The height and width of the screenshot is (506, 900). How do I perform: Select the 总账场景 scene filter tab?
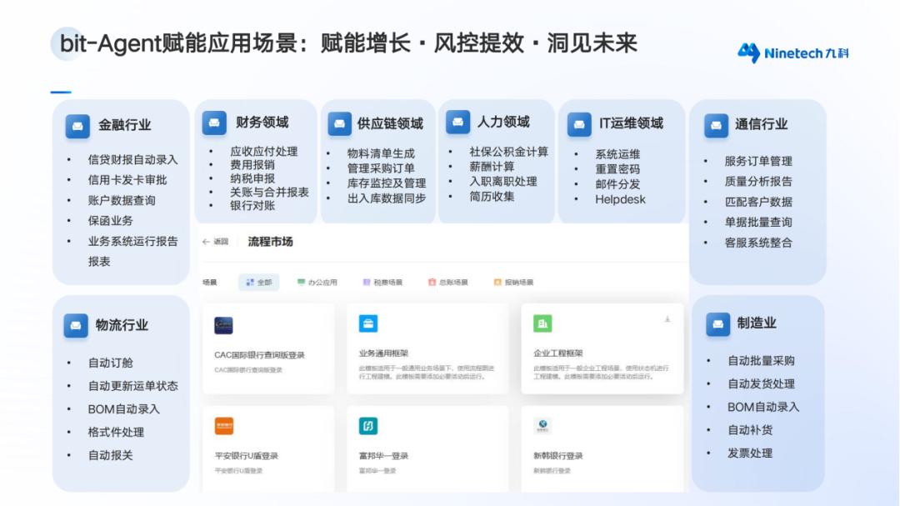(x=447, y=282)
